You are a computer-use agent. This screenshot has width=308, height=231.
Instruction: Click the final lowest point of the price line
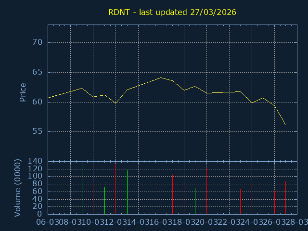(x=285, y=125)
